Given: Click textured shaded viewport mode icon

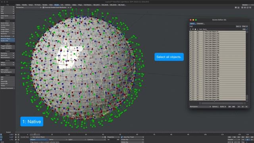Looking at the screenshot, I should coord(43,8).
